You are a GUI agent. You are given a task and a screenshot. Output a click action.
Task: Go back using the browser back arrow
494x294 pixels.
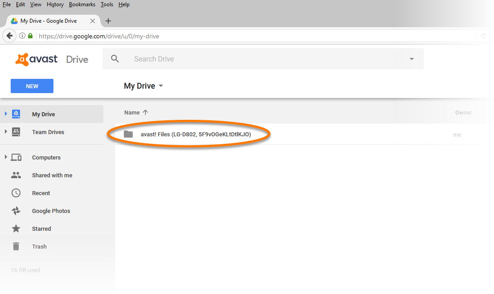[9, 36]
